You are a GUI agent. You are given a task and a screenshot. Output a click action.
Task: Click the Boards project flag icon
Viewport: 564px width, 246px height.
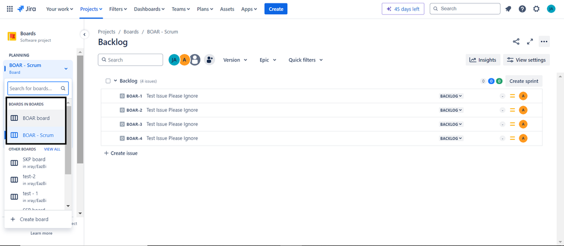pyautogui.click(x=12, y=36)
